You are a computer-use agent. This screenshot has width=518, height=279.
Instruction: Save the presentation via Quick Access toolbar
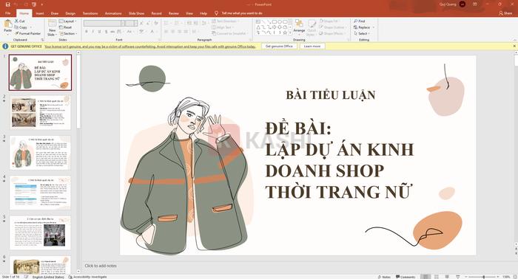coord(8,4)
